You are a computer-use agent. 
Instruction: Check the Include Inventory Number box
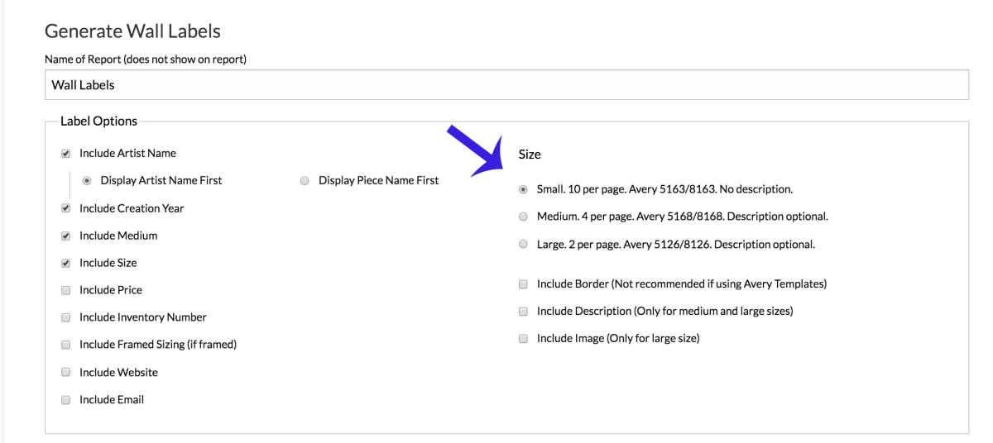click(66, 318)
